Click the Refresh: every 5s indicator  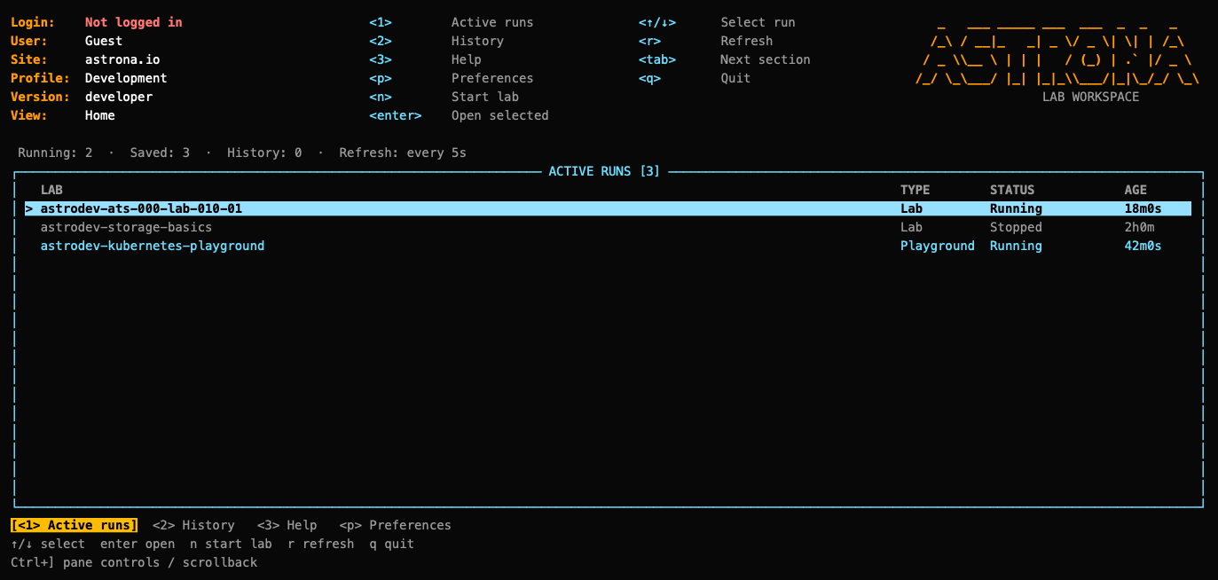coord(403,153)
